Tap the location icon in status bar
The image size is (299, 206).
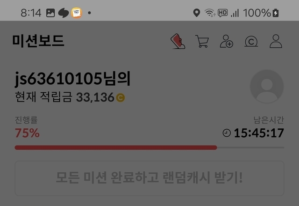[x=196, y=13]
